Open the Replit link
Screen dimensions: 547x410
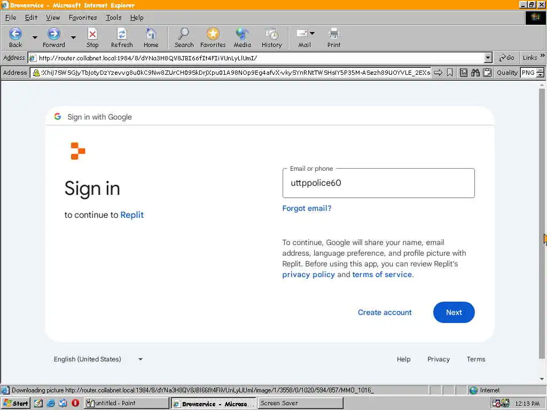(132, 215)
